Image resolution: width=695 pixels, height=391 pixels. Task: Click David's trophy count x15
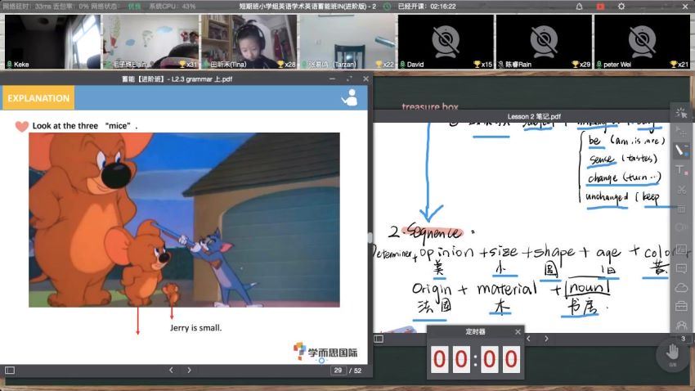pos(483,65)
